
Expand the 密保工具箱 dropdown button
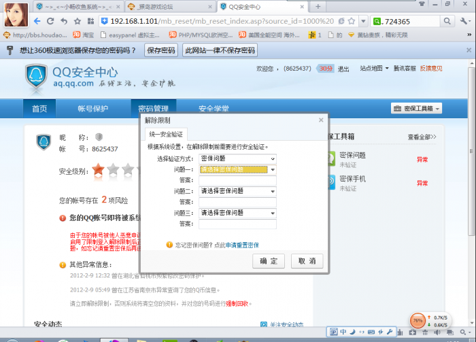click(416, 108)
